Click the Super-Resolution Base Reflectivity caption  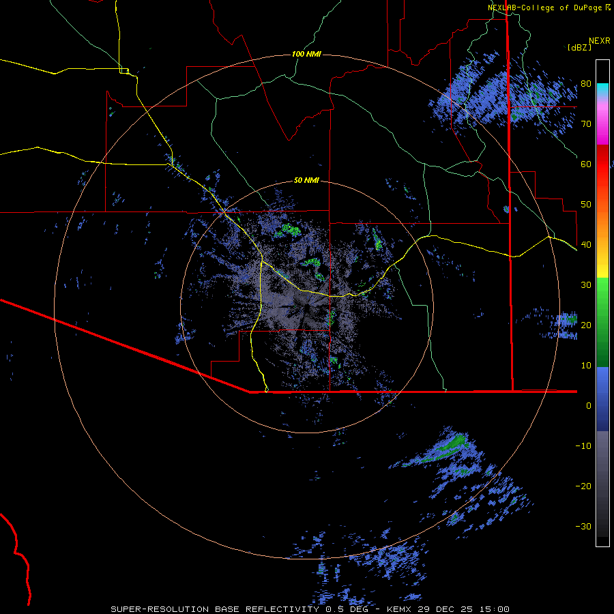pos(310,609)
